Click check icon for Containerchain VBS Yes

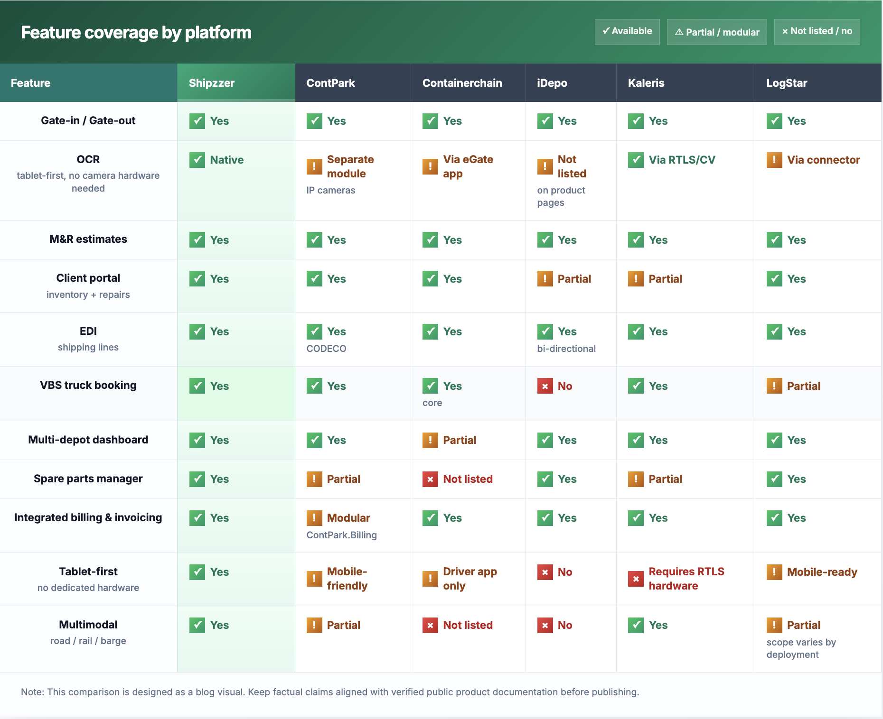coord(430,386)
